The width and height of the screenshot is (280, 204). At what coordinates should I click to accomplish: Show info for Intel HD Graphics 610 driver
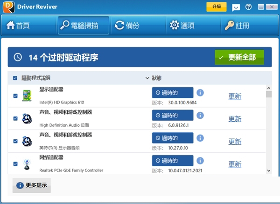pos(200,93)
